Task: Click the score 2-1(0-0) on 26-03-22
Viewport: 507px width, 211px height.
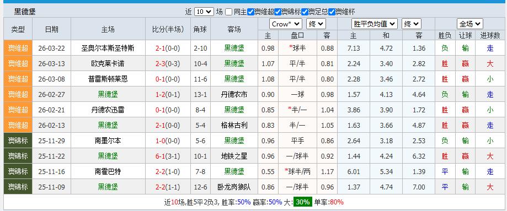Action: [x=168, y=48]
